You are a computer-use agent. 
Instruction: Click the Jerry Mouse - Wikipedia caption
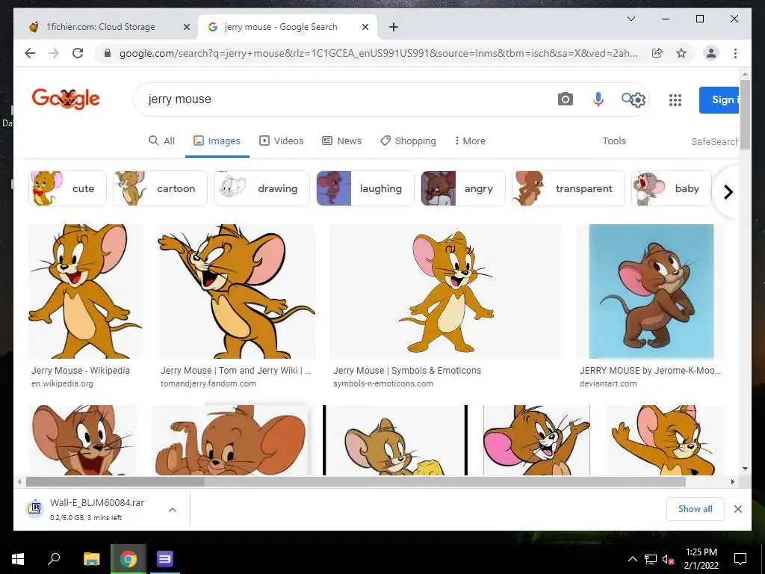[x=81, y=371]
